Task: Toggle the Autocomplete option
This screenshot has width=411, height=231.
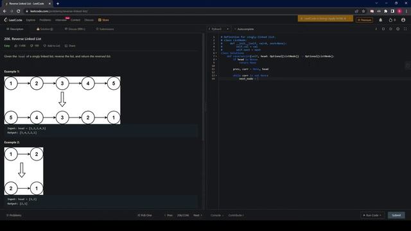Action: (244, 29)
